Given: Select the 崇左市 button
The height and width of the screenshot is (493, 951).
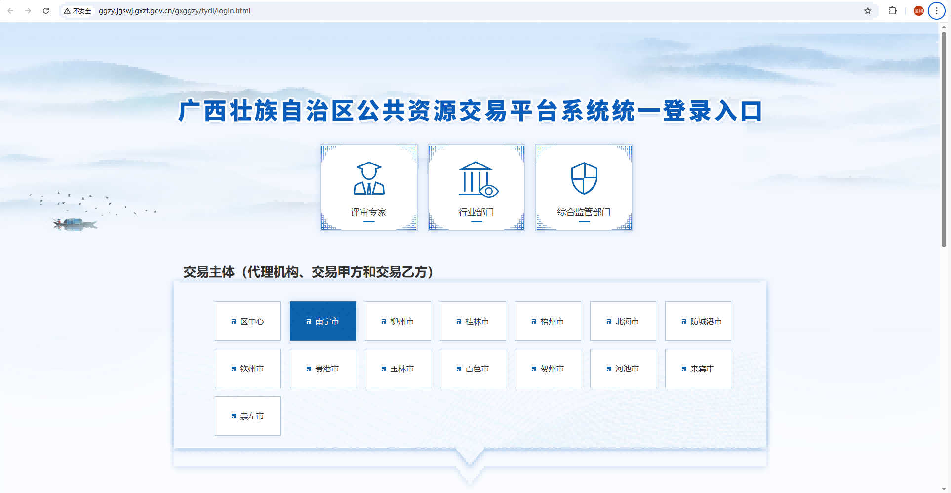Looking at the screenshot, I should 247,416.
